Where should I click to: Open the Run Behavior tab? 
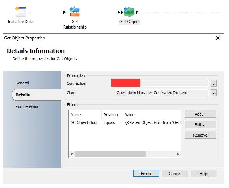pyautogui.click(x=27, y=106)
